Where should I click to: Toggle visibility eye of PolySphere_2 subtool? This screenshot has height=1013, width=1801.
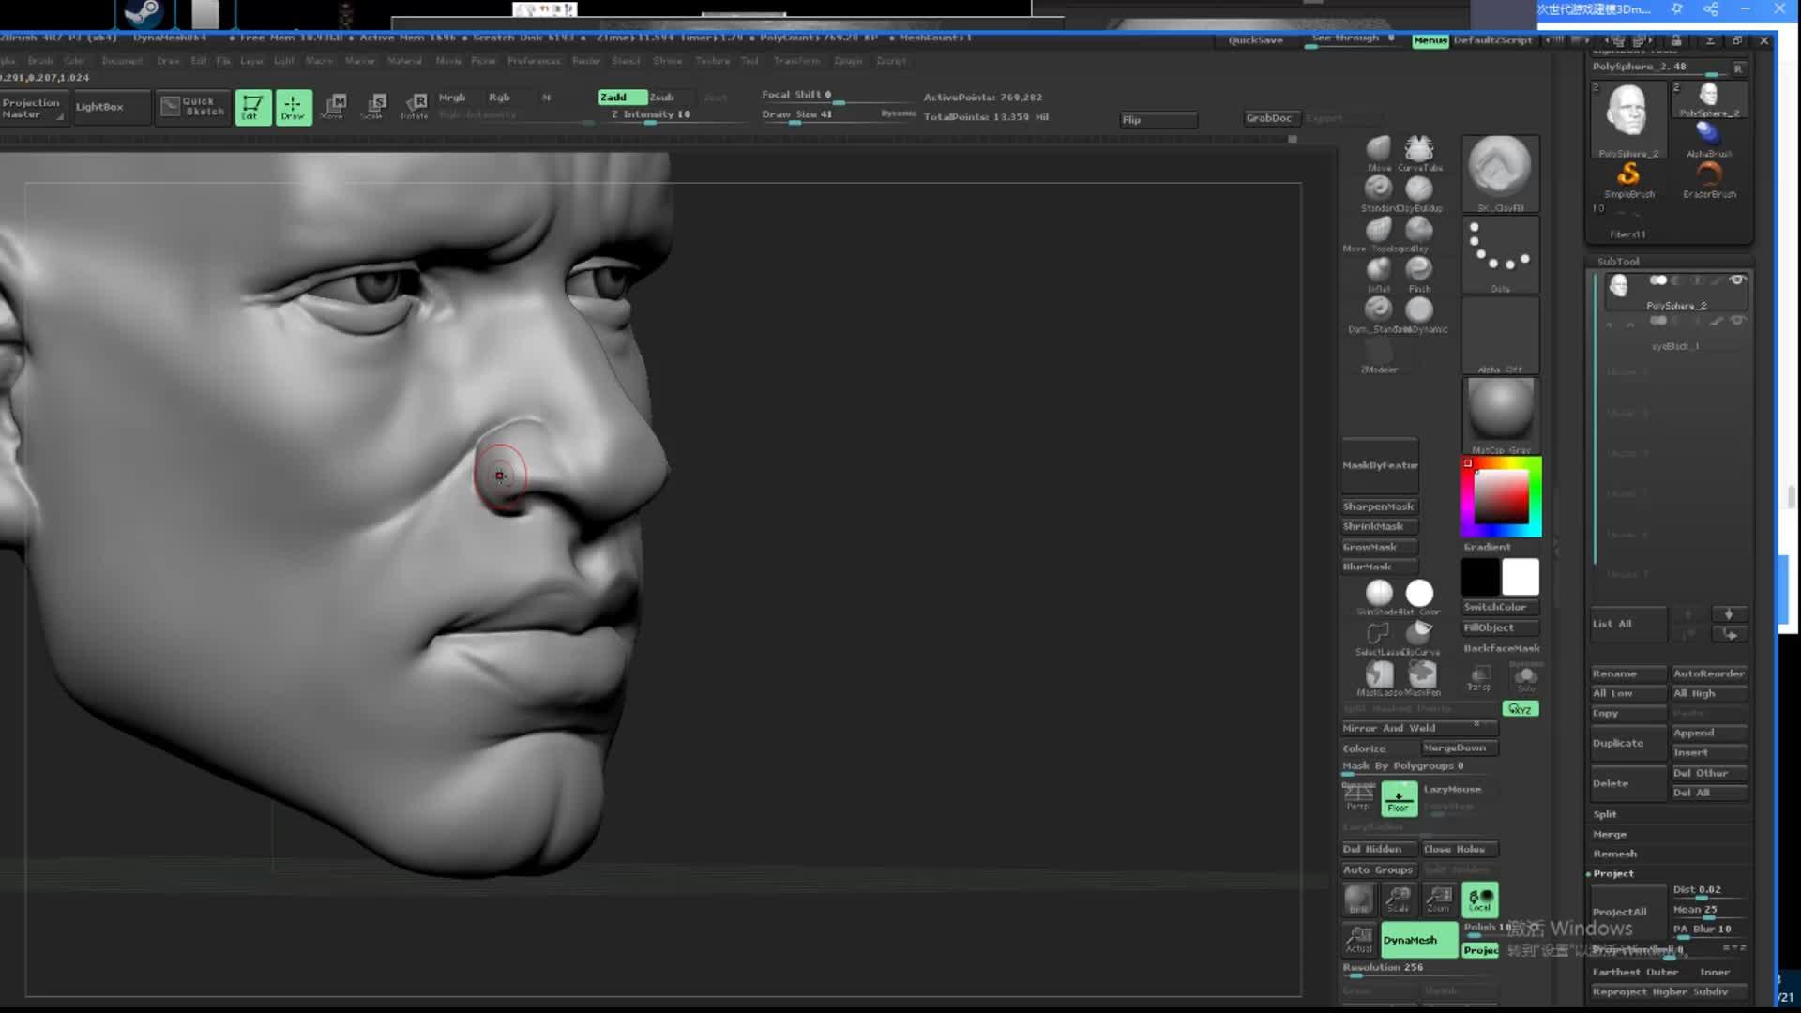tap(1736, 280)
